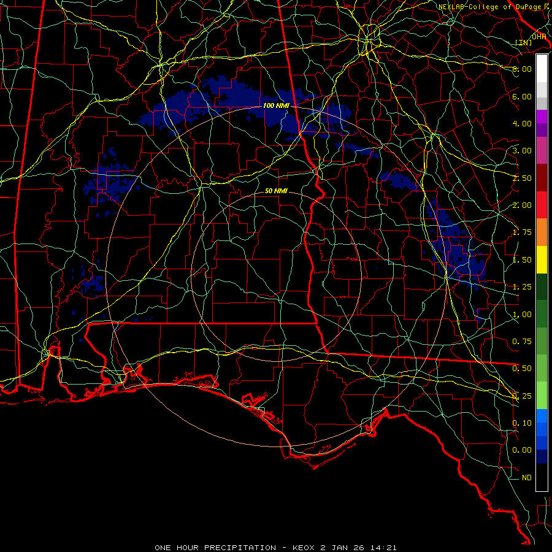Click the "0.25" legend value

(522, 396)
